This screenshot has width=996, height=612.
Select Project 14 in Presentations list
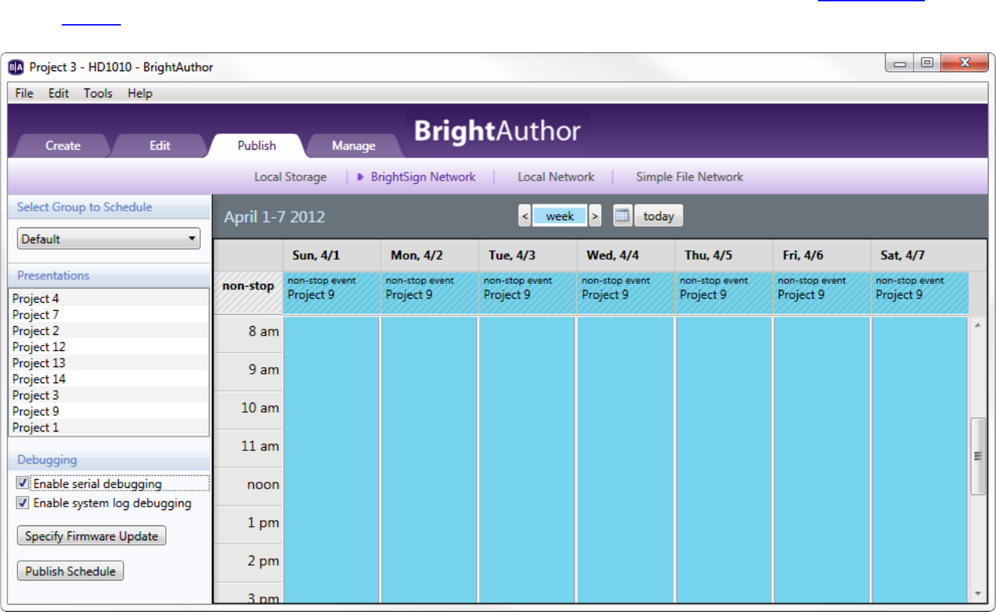[109, 378]
